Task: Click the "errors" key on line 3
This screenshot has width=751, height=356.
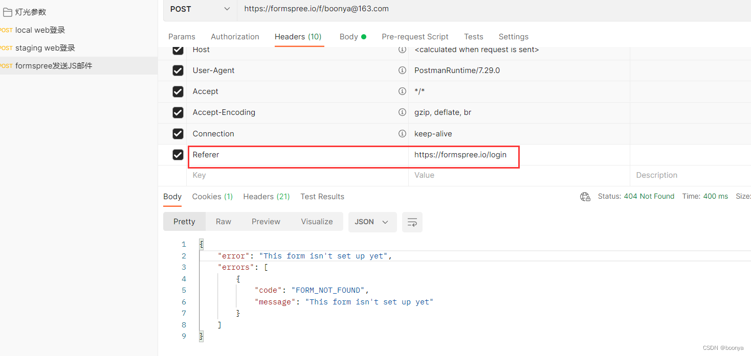Action: click(x=236, y=267)
